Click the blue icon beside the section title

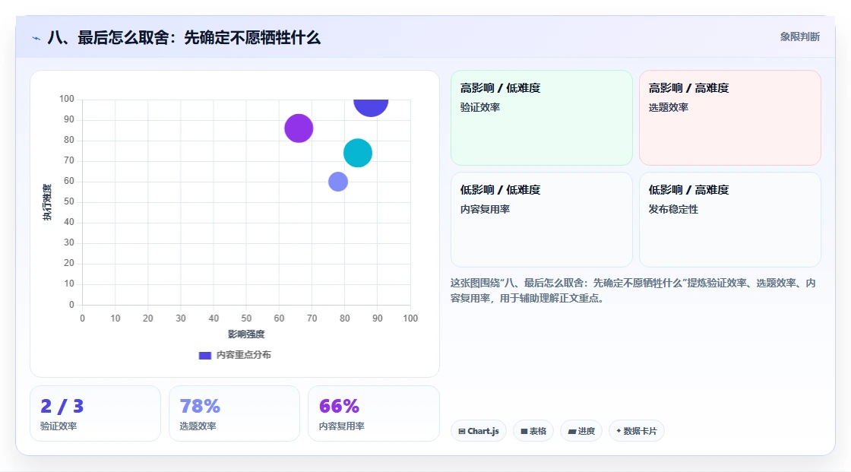(36, 38)
